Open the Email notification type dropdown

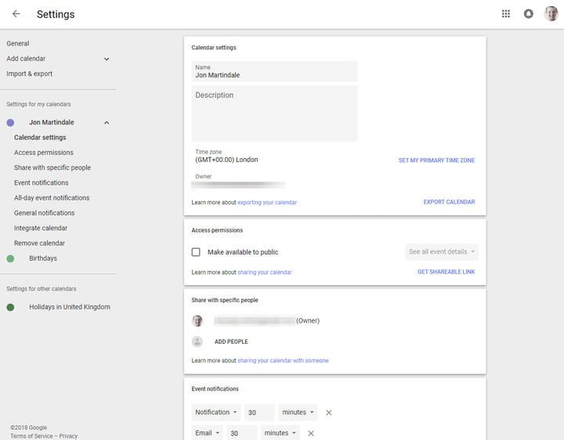point(208,433)
